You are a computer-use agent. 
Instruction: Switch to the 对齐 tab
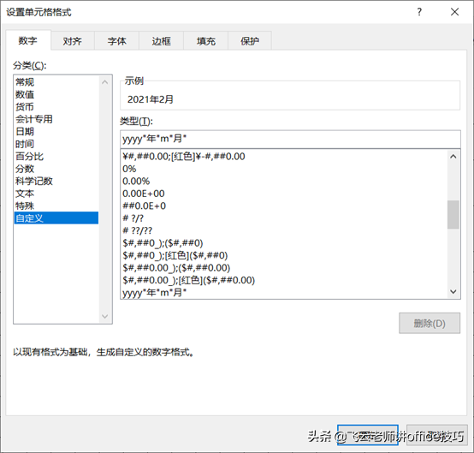72,41
